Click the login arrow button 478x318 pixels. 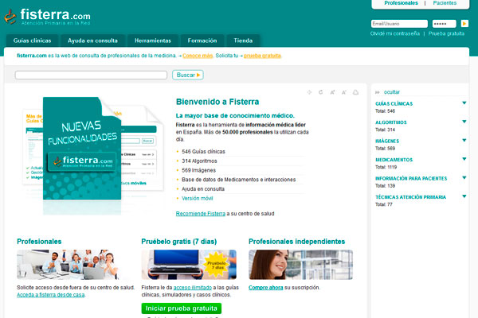click(x=464, y=23)
